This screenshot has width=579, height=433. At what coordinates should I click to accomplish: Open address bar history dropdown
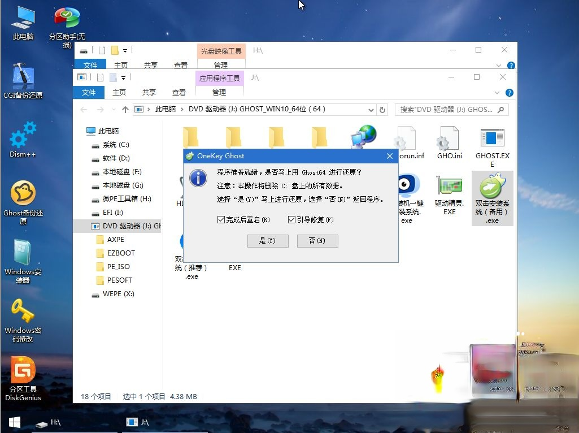pos(371,110)
